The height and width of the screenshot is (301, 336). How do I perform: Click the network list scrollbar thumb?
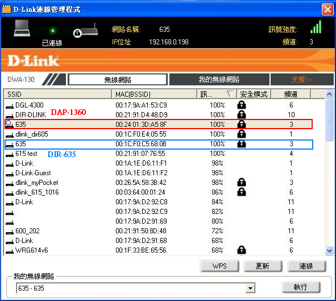pyautogui.click(x=329, y=120)
